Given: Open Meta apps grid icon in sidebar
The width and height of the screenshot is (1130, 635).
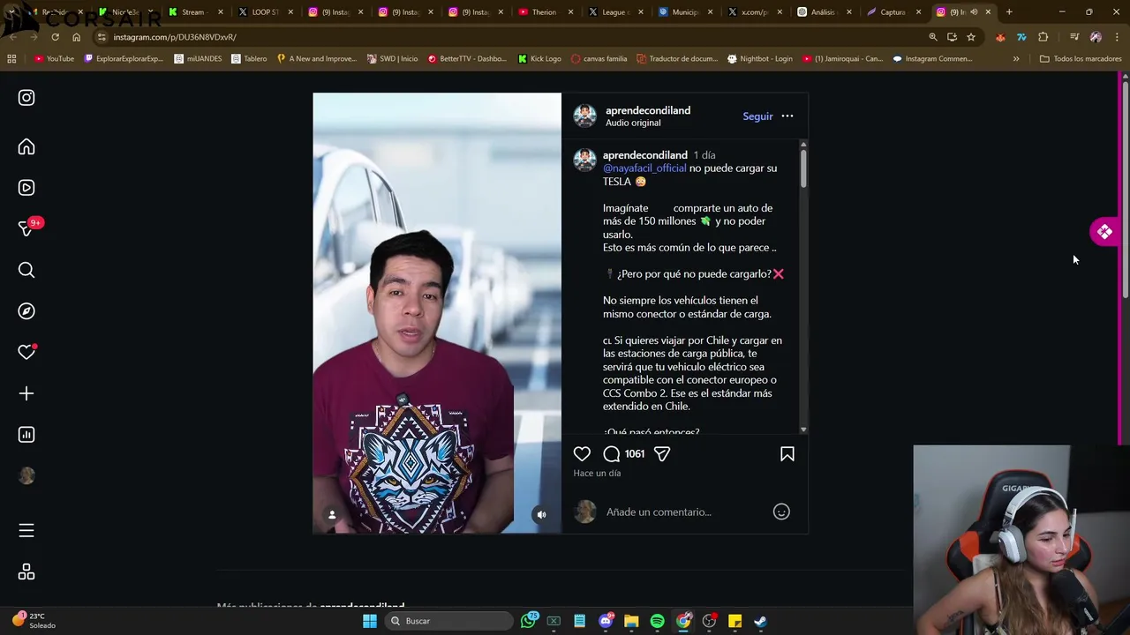Looking at the screenshot, I should [x=26, y=572].
